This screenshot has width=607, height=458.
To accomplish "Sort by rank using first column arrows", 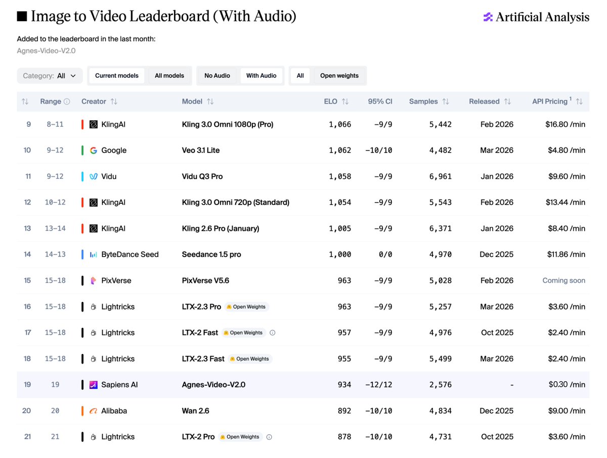I will pyautogui.click(x=25, y=101).
